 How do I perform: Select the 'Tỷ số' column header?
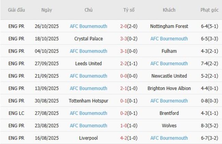[129, 10]
